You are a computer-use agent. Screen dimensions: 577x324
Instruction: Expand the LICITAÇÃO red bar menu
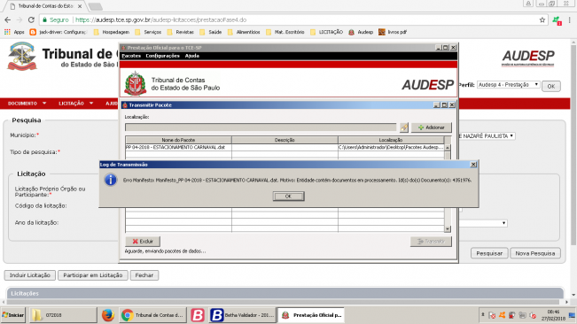pos(76,104)
